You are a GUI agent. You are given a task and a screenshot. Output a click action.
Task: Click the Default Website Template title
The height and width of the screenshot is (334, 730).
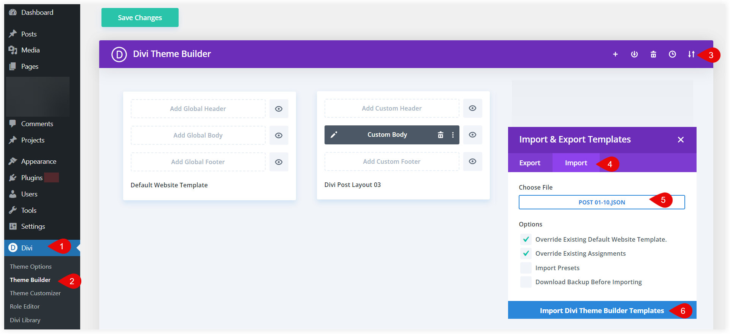pos(169,185)
